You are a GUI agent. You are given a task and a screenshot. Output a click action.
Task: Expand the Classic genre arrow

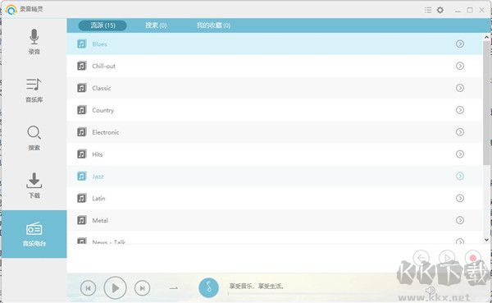[460, 88]
